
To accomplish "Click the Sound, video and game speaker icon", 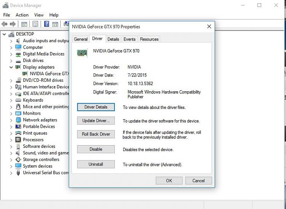I will [x=18, y=153].
